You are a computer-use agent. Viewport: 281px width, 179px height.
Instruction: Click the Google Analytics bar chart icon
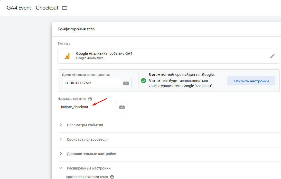pos(67,56)
